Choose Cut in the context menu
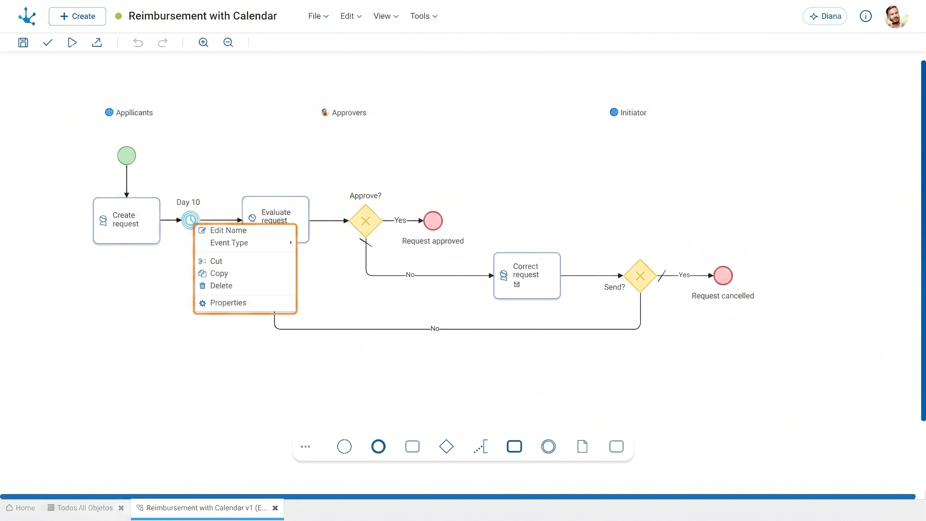926x521 pixels. [246, 261]
